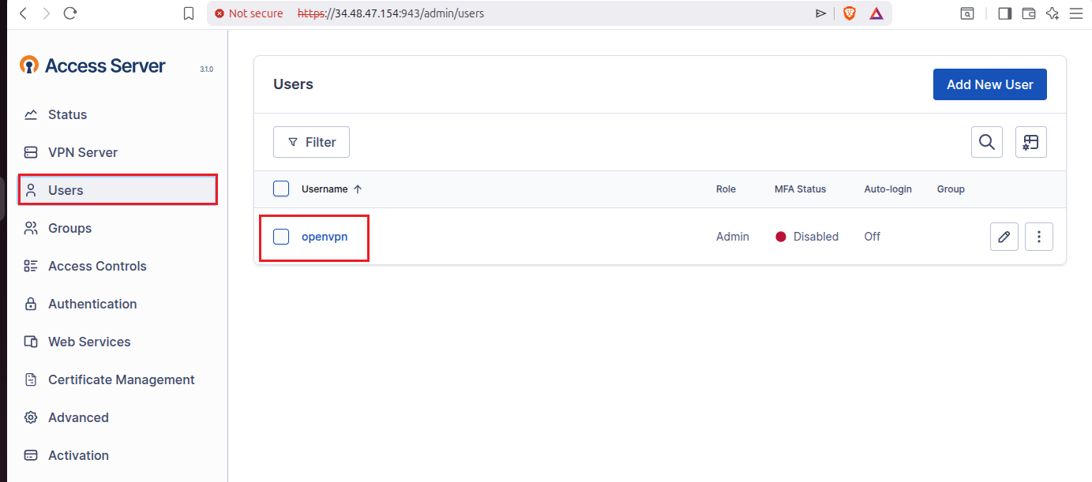This screenshot has height=482, width=1092.
Task: Select all users header checkbox
Action: [281, 189]
